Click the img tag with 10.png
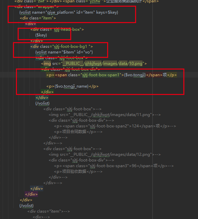 pyautogui.click(x=94, y=64)
